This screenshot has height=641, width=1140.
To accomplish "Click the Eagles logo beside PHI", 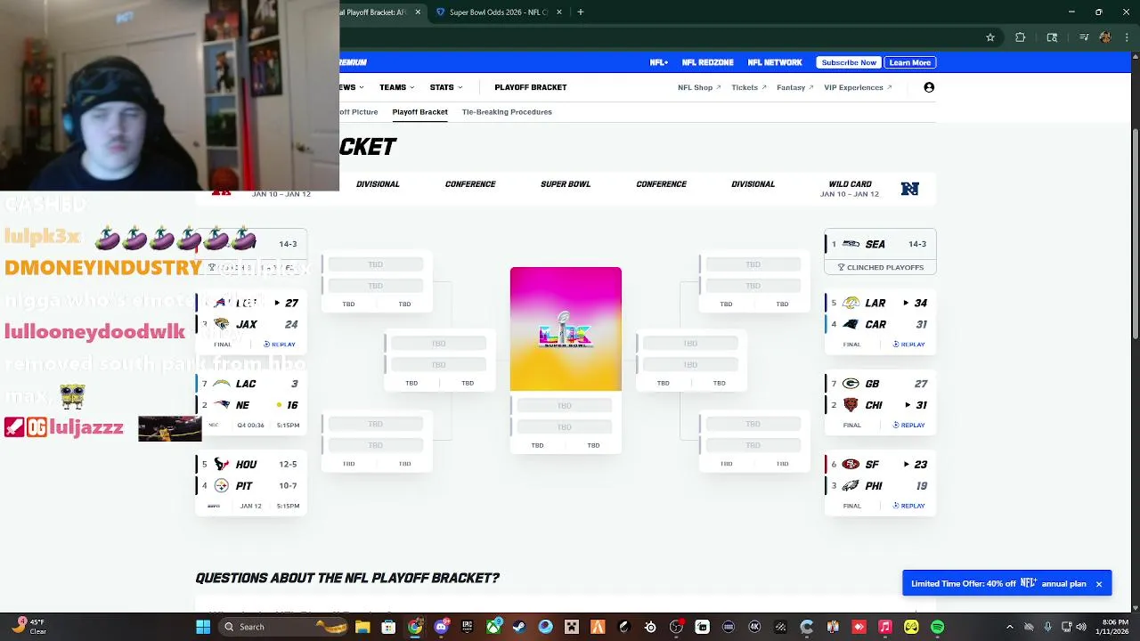I will click(851, 485).
